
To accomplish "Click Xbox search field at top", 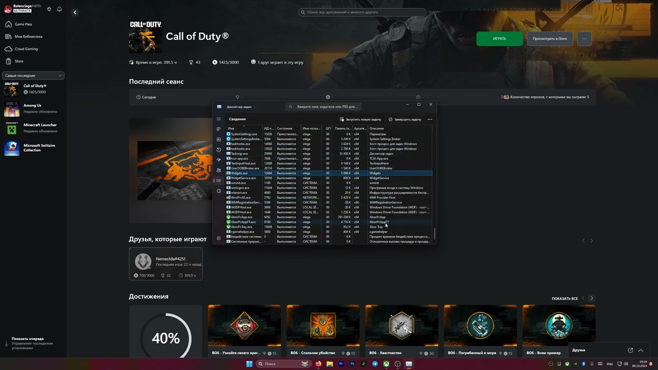I will click(363, 12).
